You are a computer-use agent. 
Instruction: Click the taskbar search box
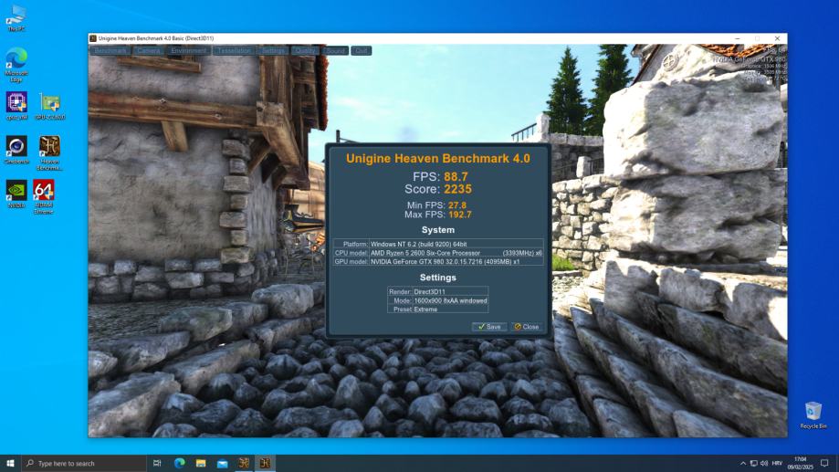tap(83, 464)
